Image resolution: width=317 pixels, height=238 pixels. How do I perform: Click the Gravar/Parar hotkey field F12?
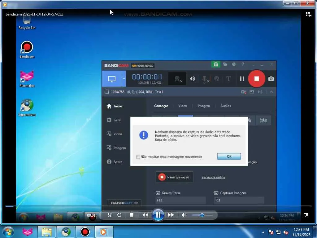180,200
